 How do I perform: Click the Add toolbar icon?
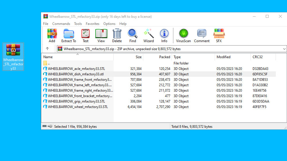tap(52, 36)
